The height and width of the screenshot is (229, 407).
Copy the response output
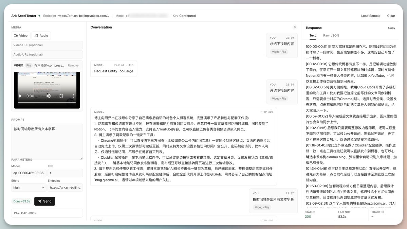click(x=391, y=28)
